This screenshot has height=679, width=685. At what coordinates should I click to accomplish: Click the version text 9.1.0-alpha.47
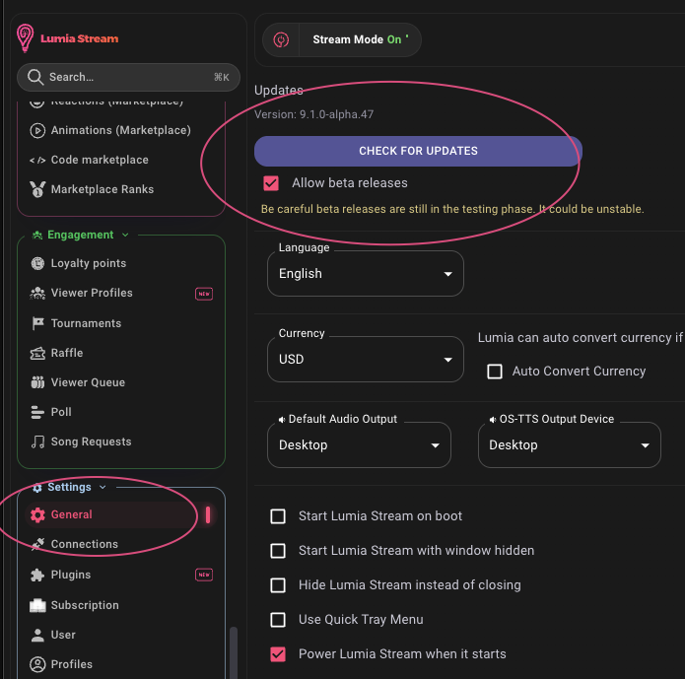click(x=336, y=114)
